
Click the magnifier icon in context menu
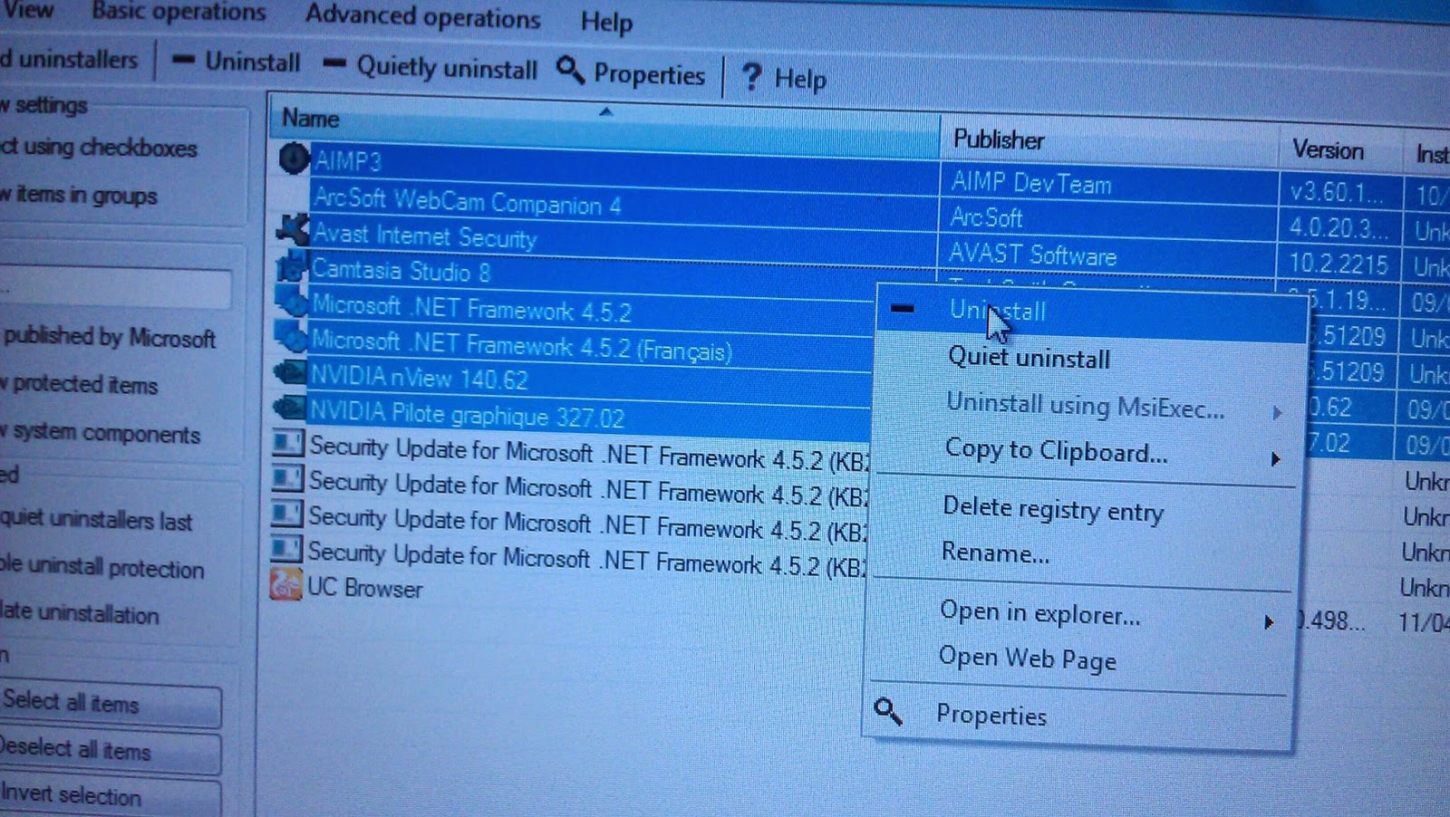[x=888, y=712]
